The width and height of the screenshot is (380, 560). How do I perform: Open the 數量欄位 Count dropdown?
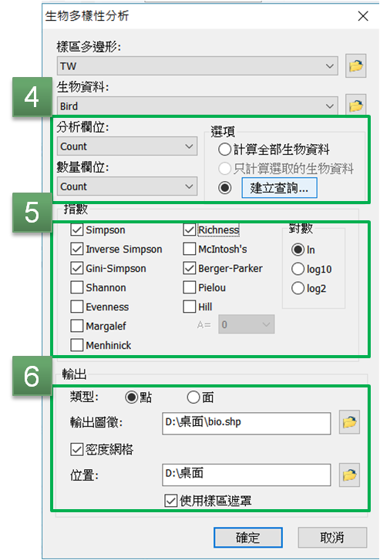(x=127, y=186)
